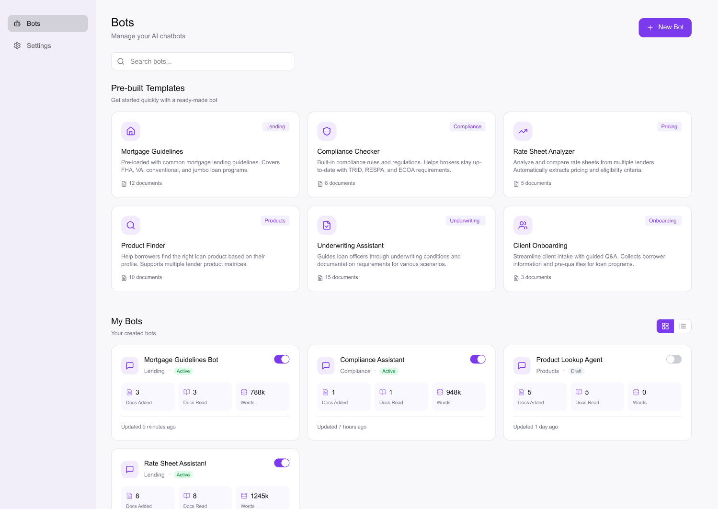Click the Underwriting Assistant document-check icon

(x=327, y=225)
